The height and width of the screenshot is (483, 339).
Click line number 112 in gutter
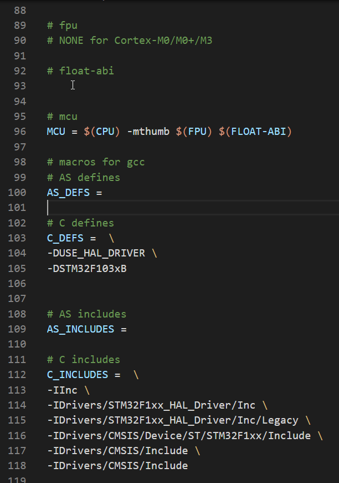(x=17, y=375)
